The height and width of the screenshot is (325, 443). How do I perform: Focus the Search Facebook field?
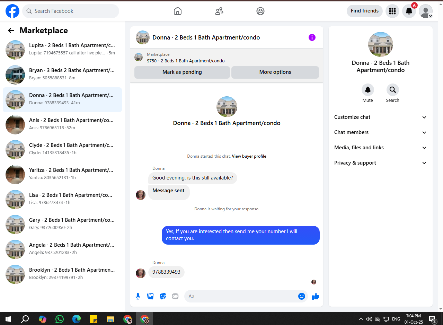point(71,11)
